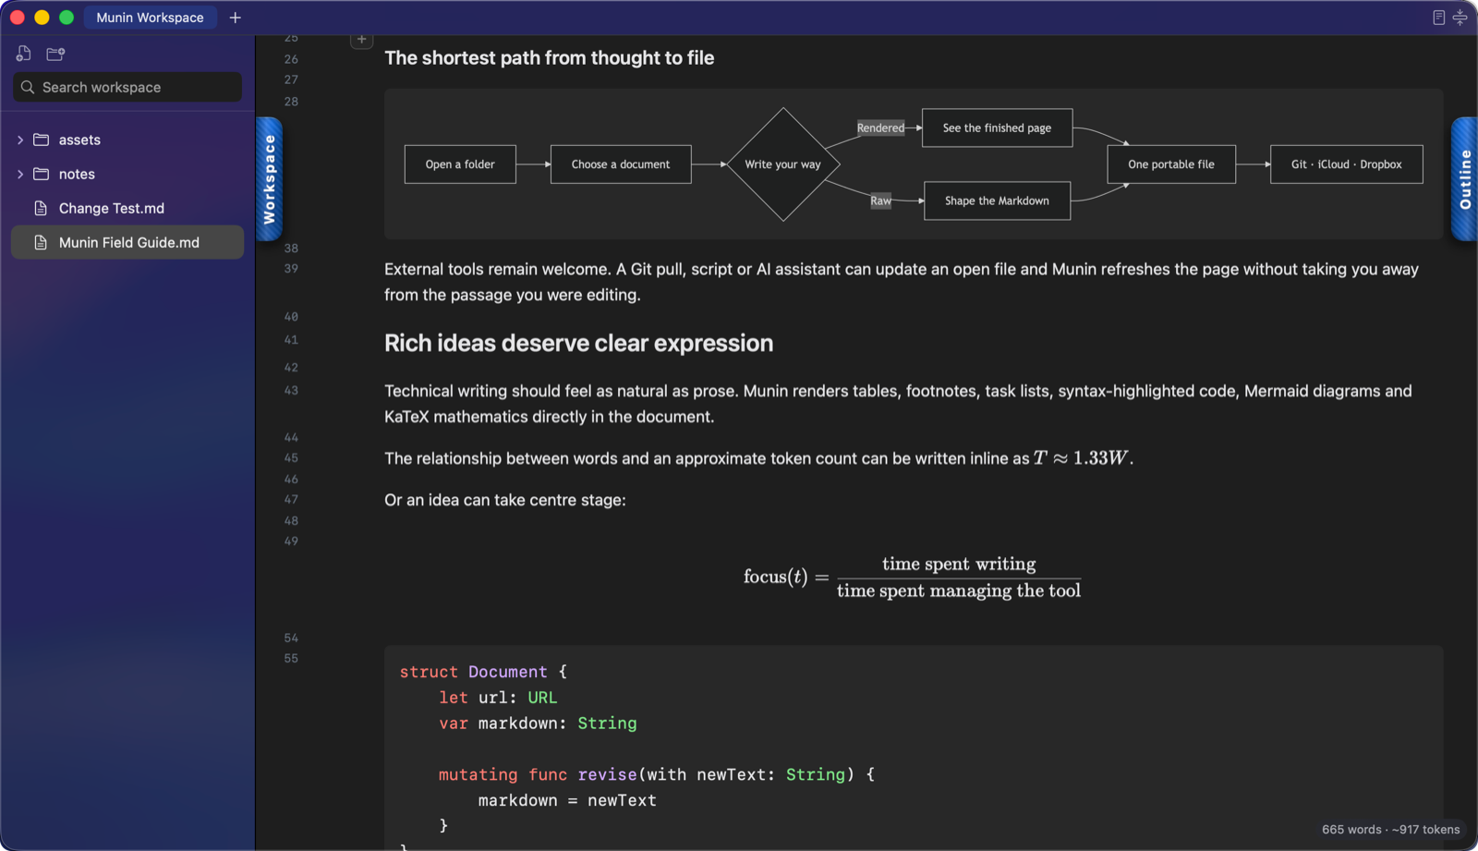Click the inline formula T ≈ 1.33W
The width and height of the screenshot is (1478, 851).
tap(1081, 458)
